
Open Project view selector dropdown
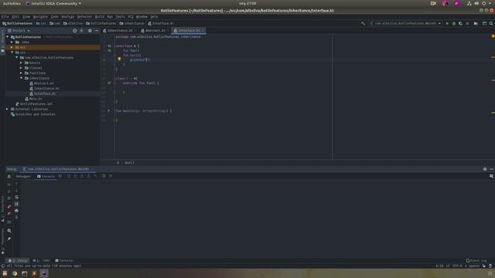pos(19,31)
